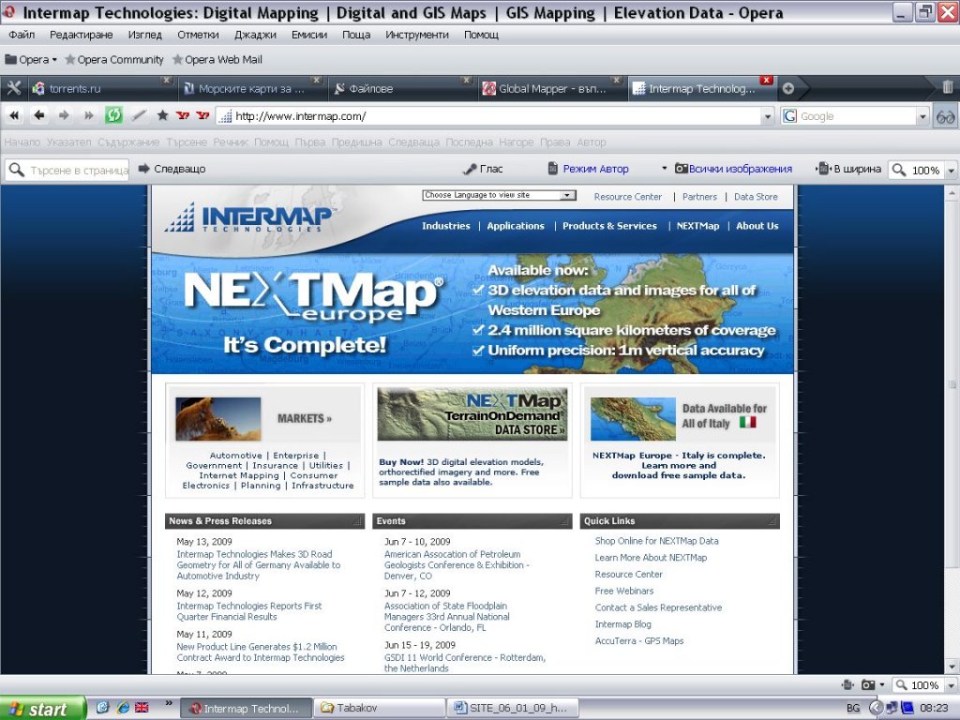The image size is (960, 720).
Task: Click Internet Explorer quick launch icon
Action: click(x=123, y=707)
